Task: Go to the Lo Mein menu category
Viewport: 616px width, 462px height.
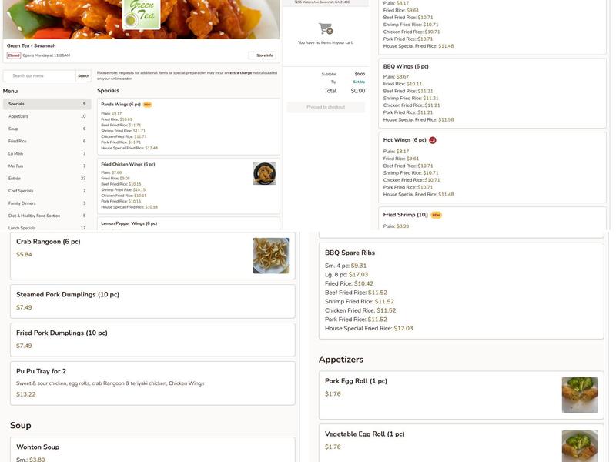Action: (46, 153)
